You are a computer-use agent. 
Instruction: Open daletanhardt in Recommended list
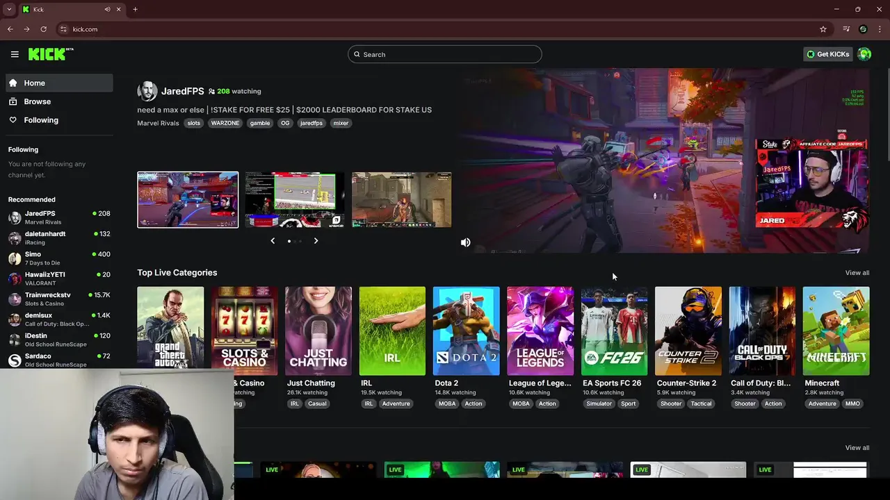pos(59,238)
